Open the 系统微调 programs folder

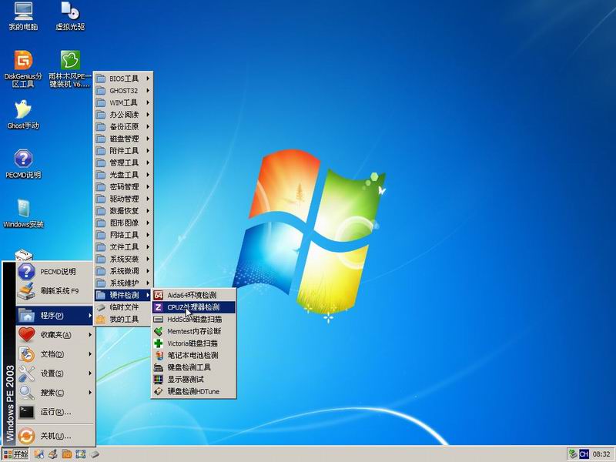point(123,271)
